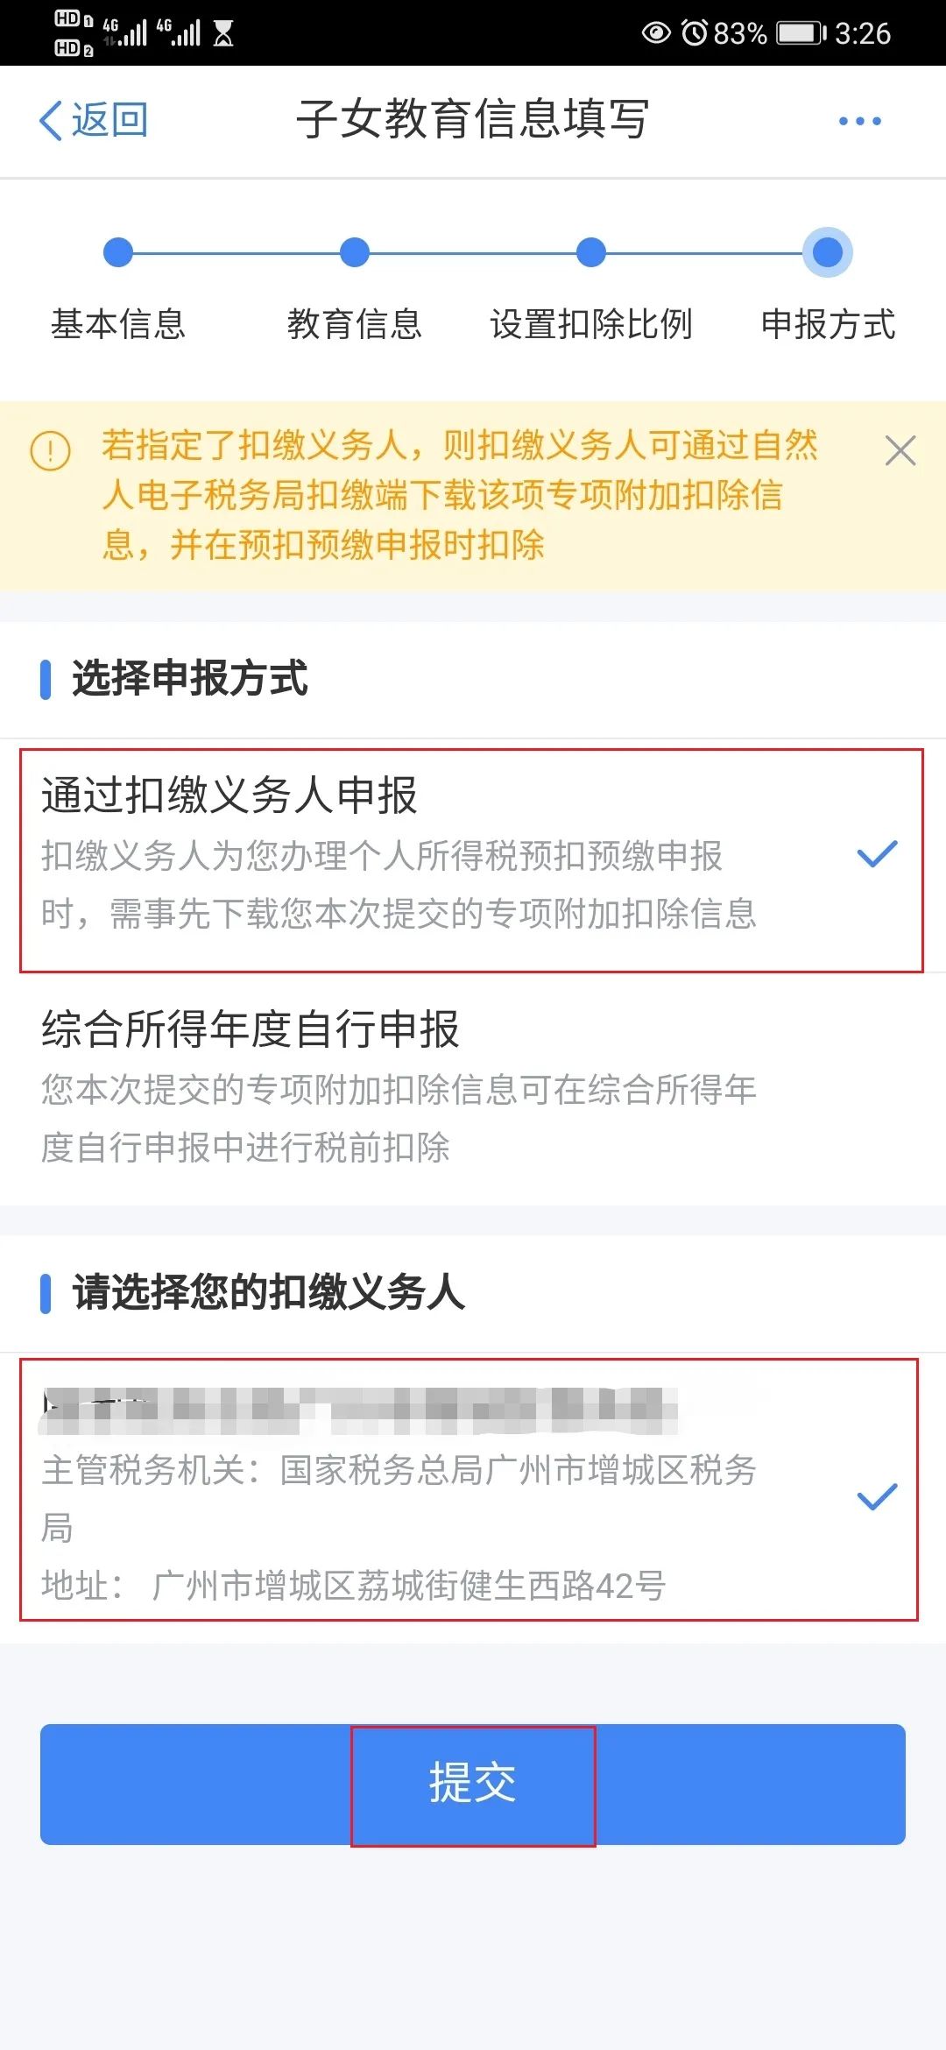The width and height of the screenshot is (946, 2050).
Task: Click checkmark beside 通过扣缴义务人申报
Action: tap(878, 854)
